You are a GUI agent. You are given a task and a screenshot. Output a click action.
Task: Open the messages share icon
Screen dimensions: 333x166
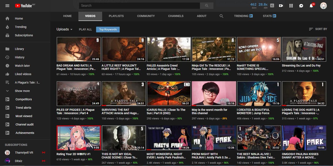[x=301, y=6]
